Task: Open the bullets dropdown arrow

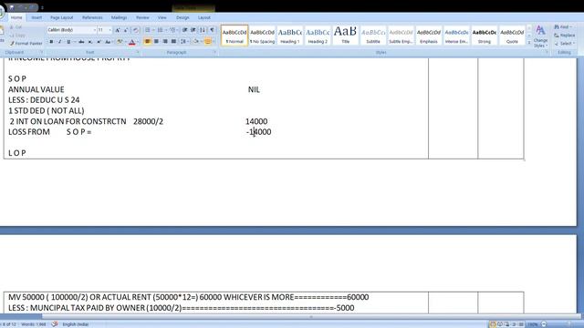Action: [153, 30]
